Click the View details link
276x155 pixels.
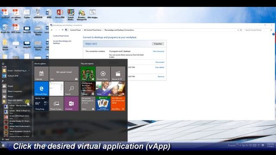click(x=160, y=67)
